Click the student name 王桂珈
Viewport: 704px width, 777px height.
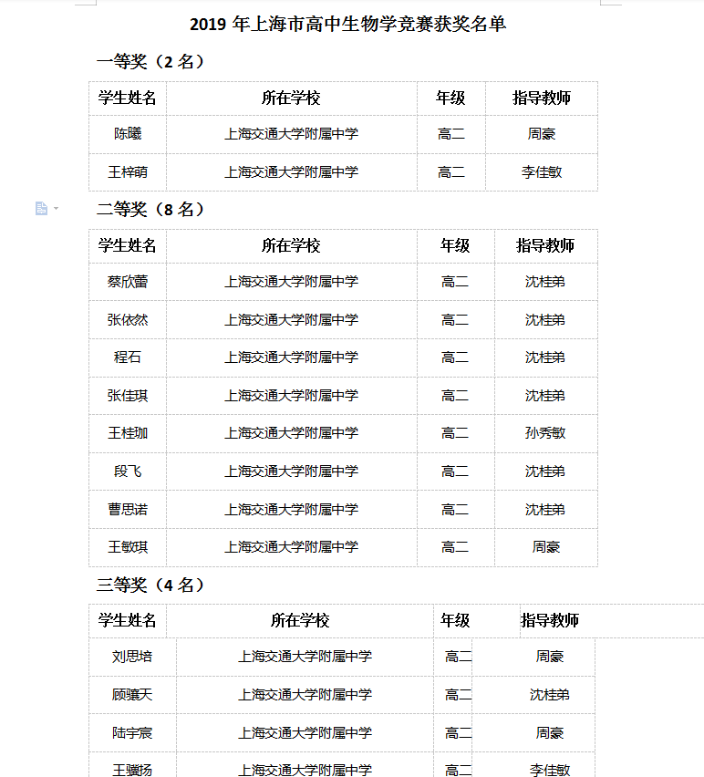tap(128, 433)
